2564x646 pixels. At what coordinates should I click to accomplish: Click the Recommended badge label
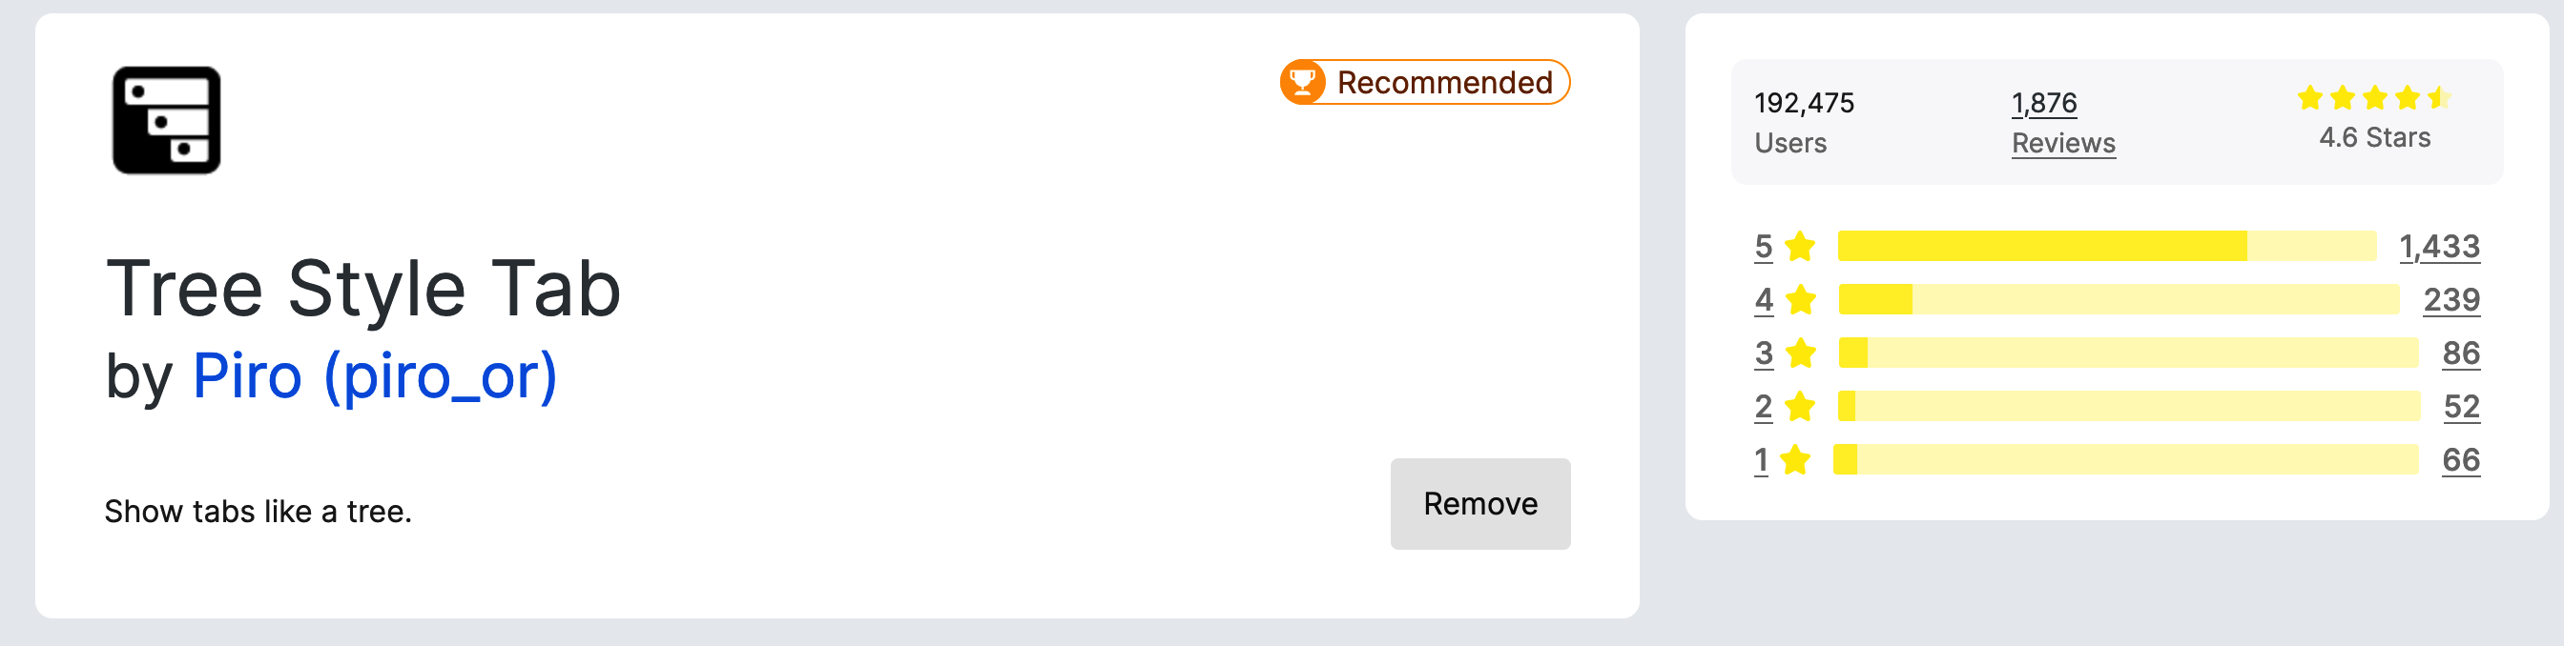[x=1443, y=83]
